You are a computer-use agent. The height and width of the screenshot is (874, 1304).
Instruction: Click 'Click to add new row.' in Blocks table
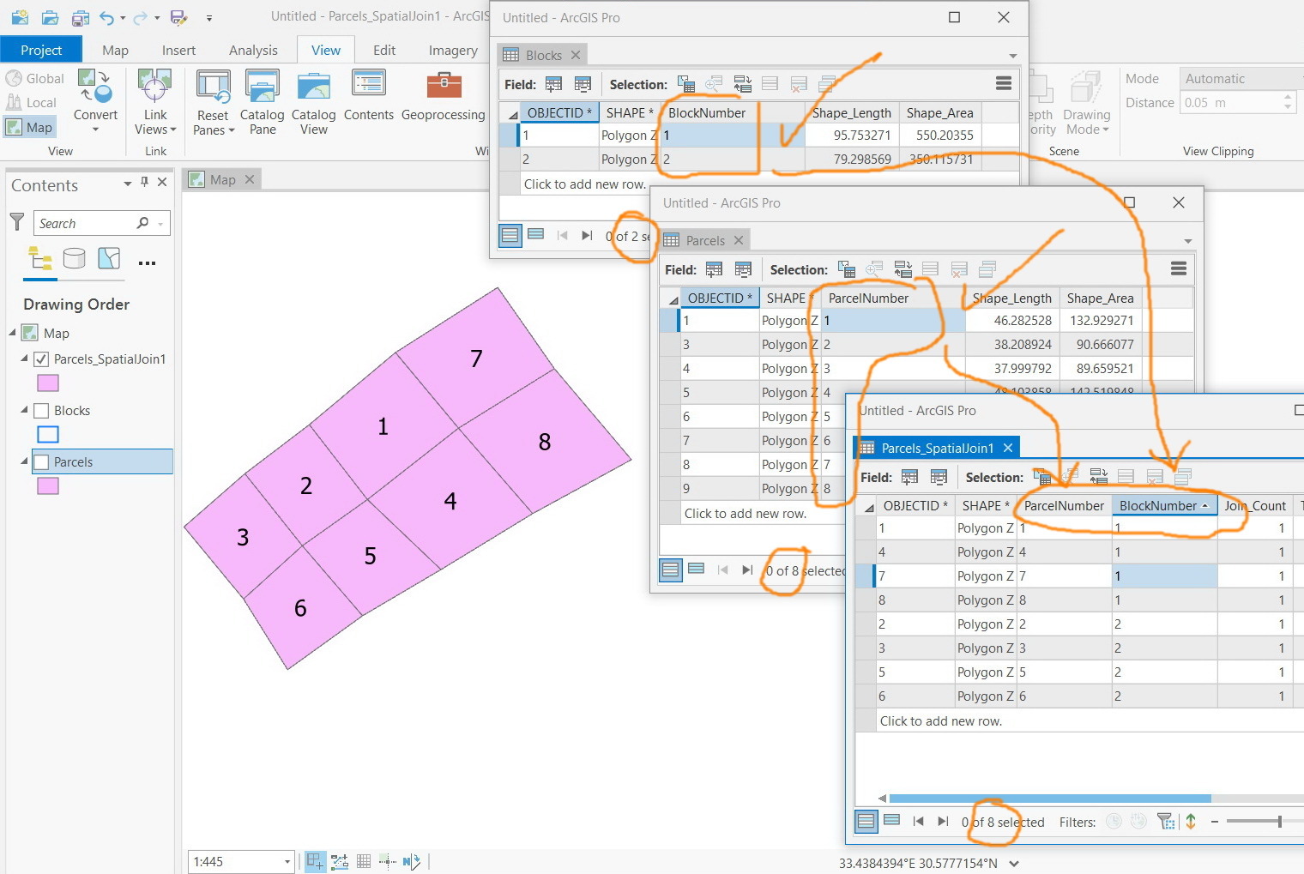(x=584, y=184)
